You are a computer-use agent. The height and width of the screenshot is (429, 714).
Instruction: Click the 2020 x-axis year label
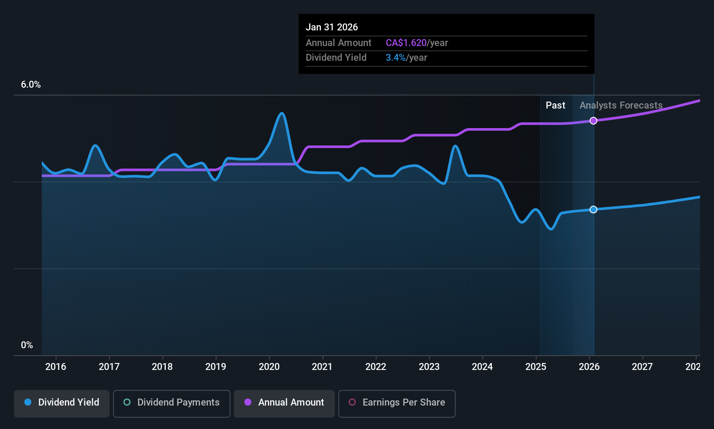pos(269,367)
